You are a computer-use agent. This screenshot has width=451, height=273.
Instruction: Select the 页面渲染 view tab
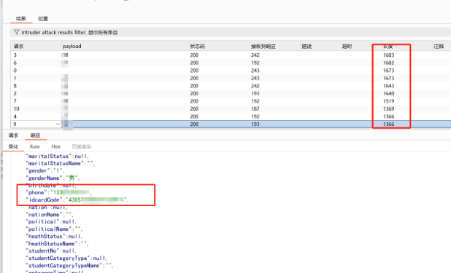click(x=81, y=146)
